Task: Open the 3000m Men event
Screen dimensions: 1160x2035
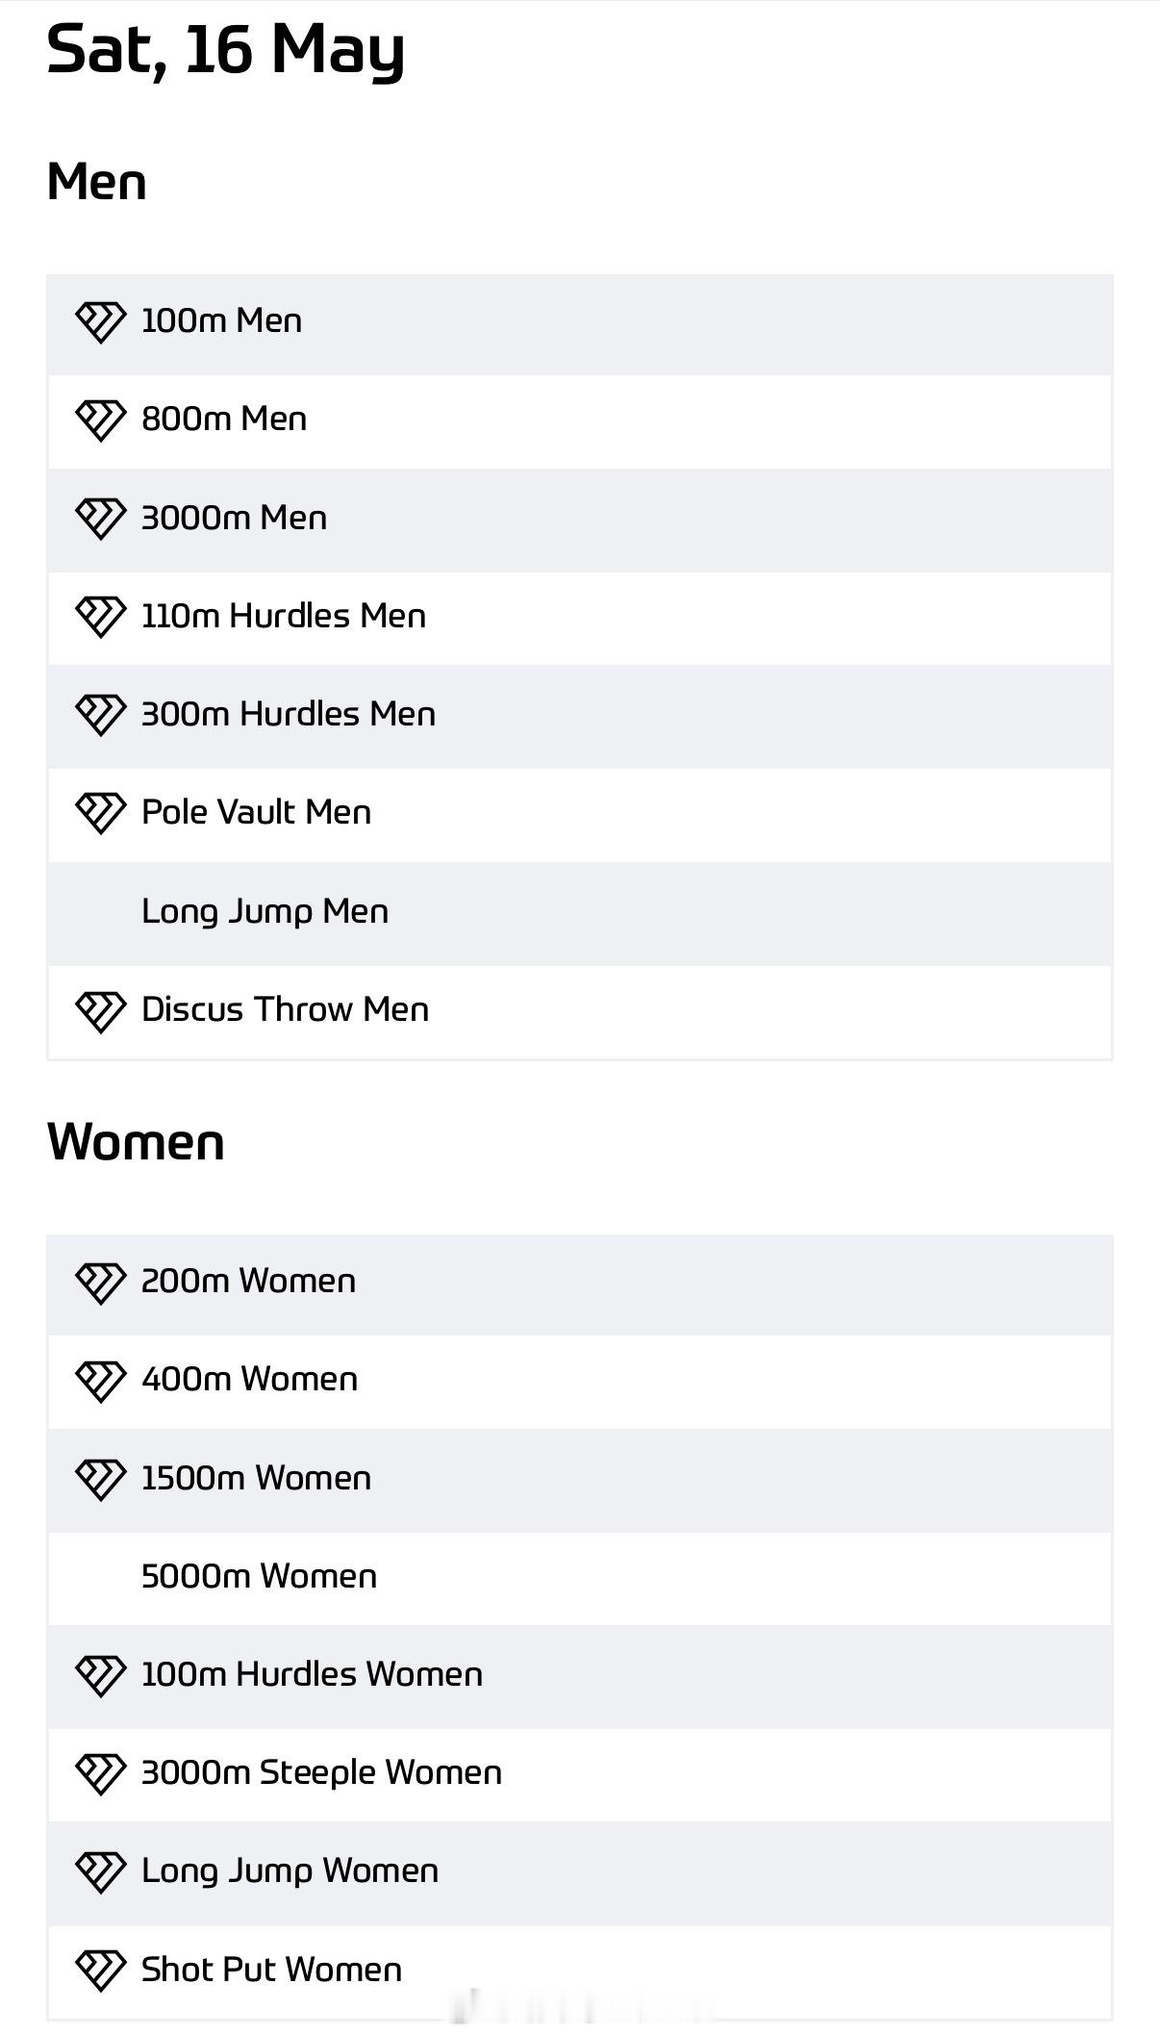Action: click(234, 518)
